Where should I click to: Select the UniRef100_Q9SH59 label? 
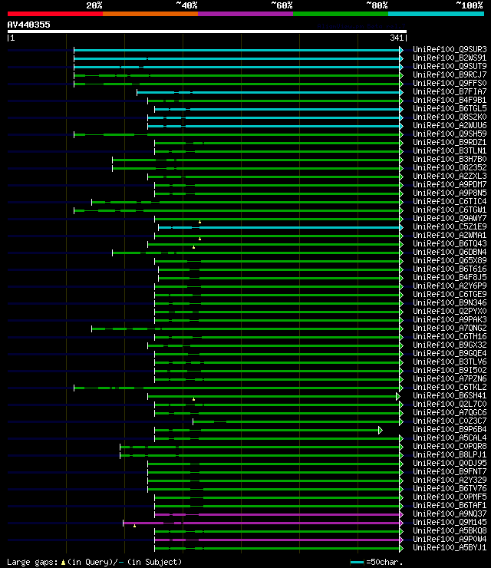tap(450, 134)
